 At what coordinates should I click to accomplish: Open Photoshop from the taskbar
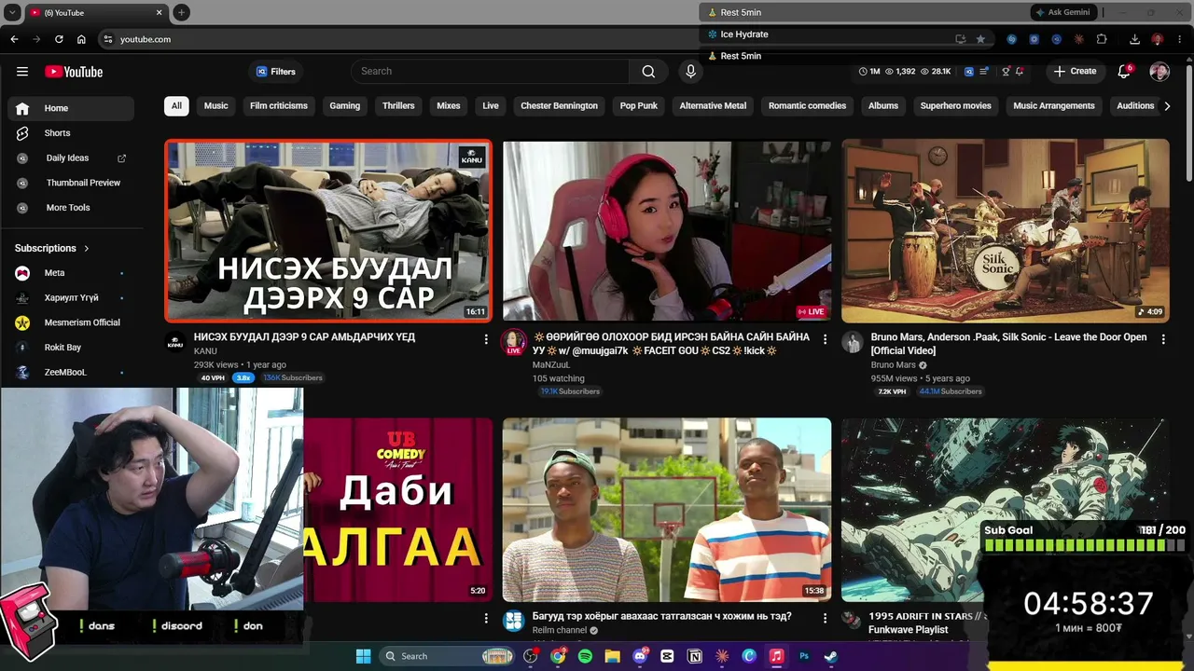[x=803, y=656]
